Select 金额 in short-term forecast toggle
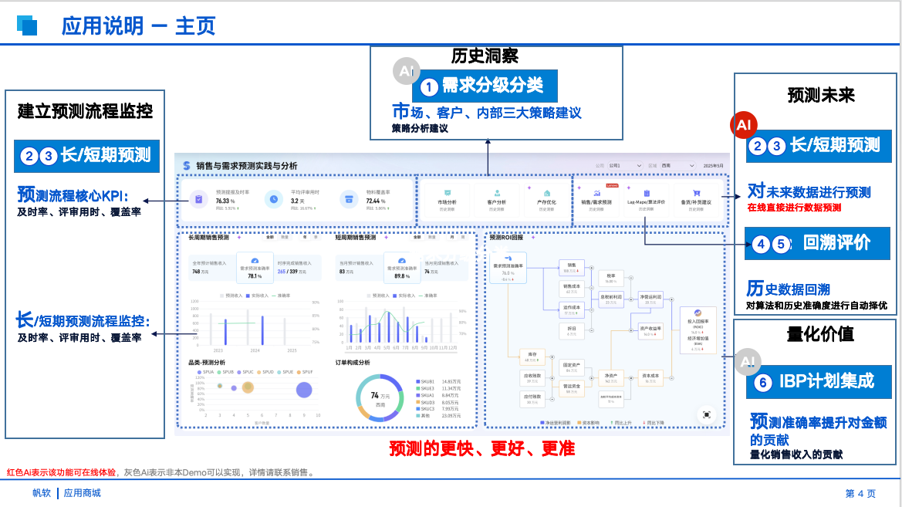Screen dimensions: 902x507 coord(418,238)
